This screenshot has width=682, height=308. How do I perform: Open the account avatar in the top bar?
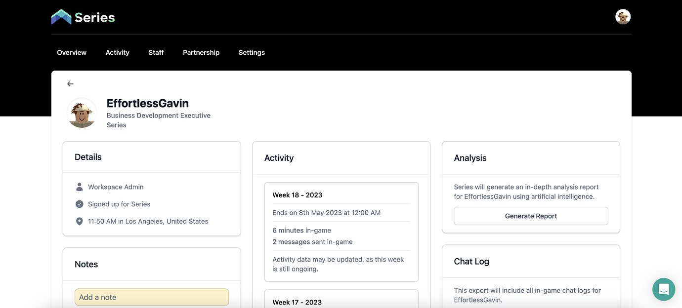pos(623,16)
